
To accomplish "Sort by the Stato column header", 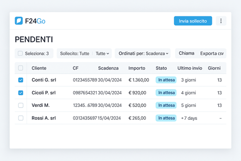I will [x=161, y=68].
